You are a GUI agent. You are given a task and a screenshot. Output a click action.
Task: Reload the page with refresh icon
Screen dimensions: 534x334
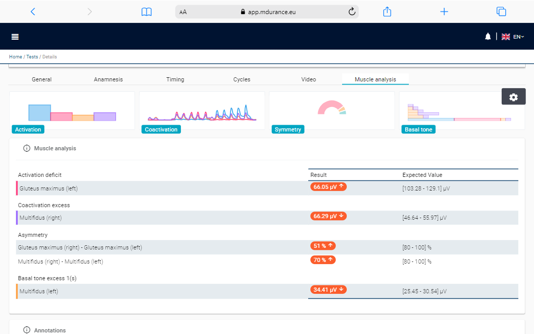(x=351, y=11)
